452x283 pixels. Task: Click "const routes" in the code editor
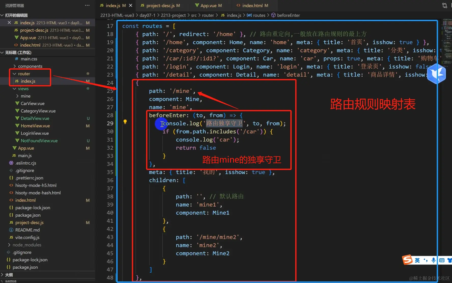click(x=142, y=26)
